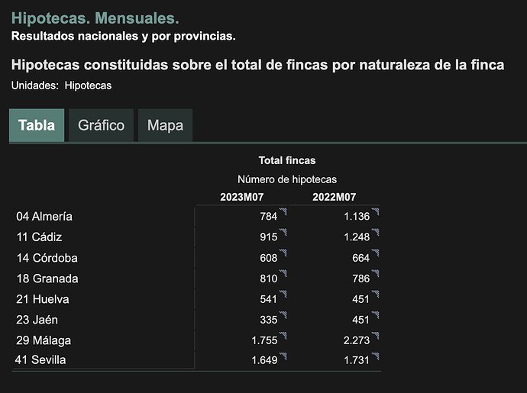
Task: Select the 29 Málaga row label
Action: click(x=44, y=340)
